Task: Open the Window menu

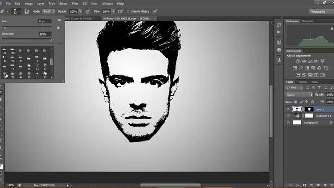Action: click(x=107, y=4)
